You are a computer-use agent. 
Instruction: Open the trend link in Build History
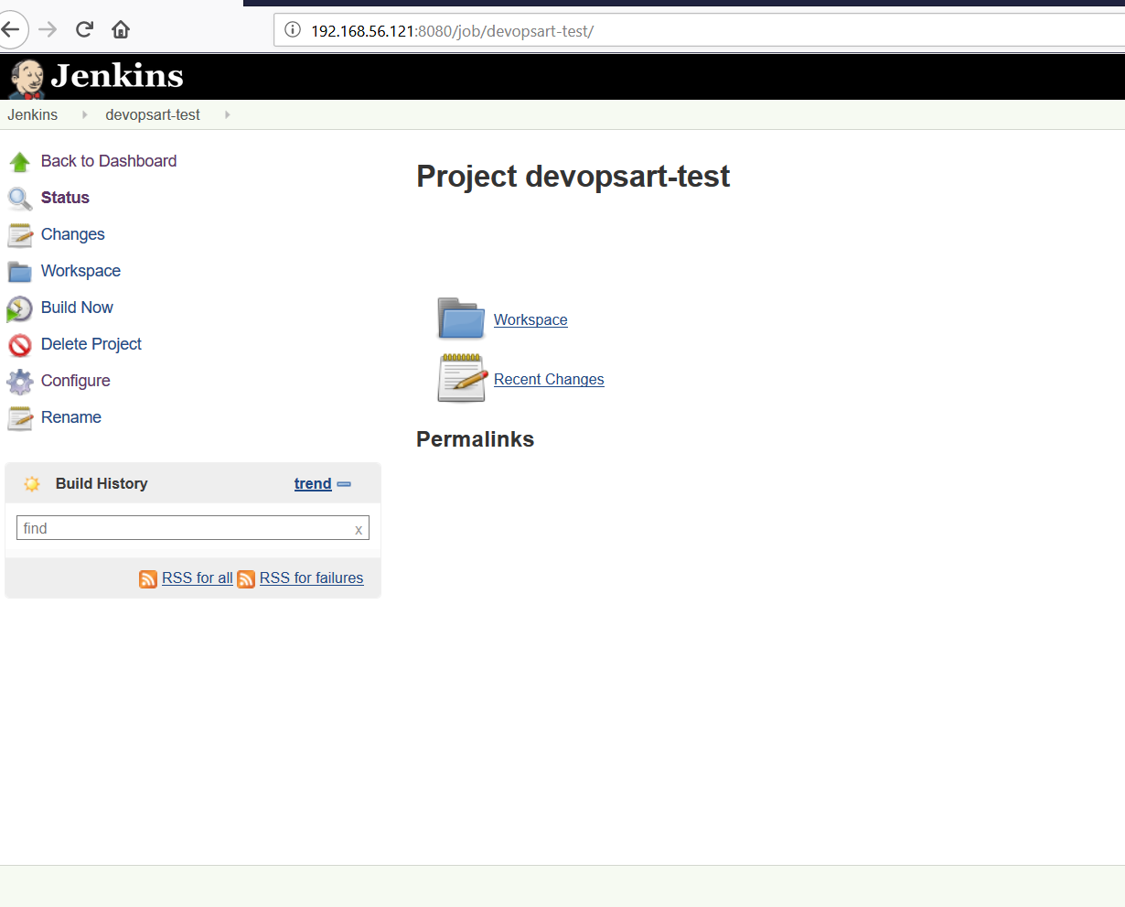click(x=312, y=483)
